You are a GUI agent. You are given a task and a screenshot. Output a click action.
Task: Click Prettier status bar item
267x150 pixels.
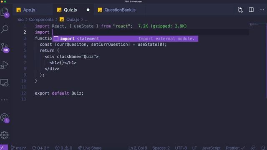click(x=235, y=148)
